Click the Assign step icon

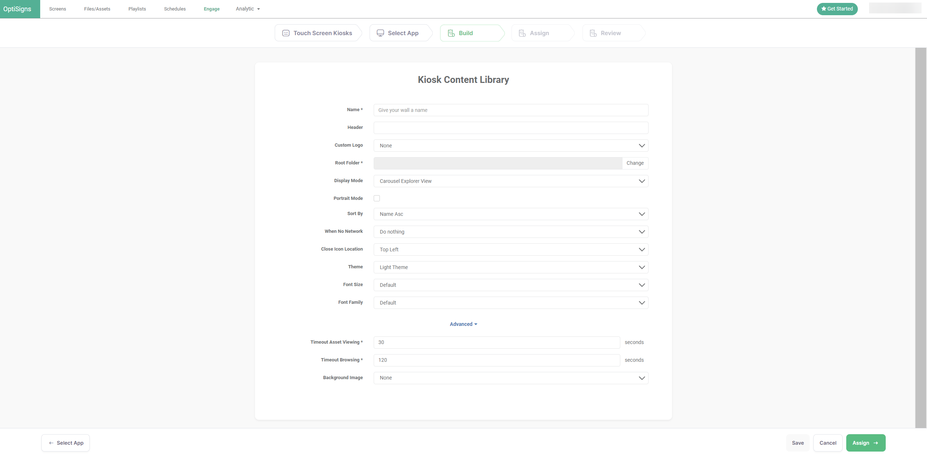(522, 33)
